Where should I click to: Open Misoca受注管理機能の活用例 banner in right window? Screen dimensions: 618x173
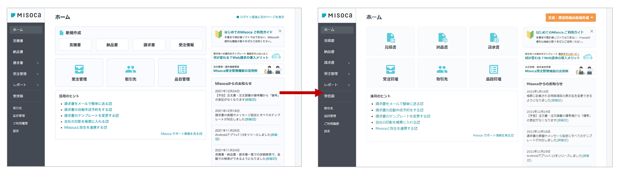pos(560,69)
